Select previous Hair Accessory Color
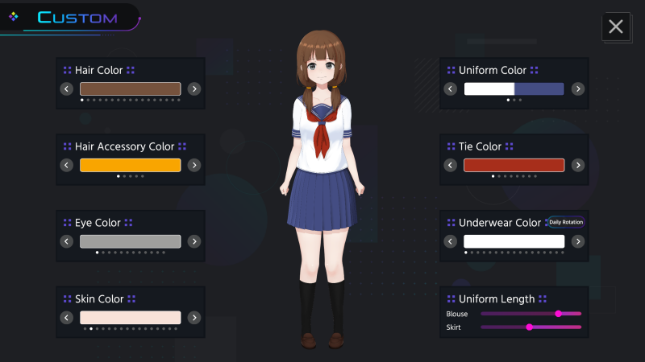This screenshot has width=645, height=362. click(x=67, y=165)
